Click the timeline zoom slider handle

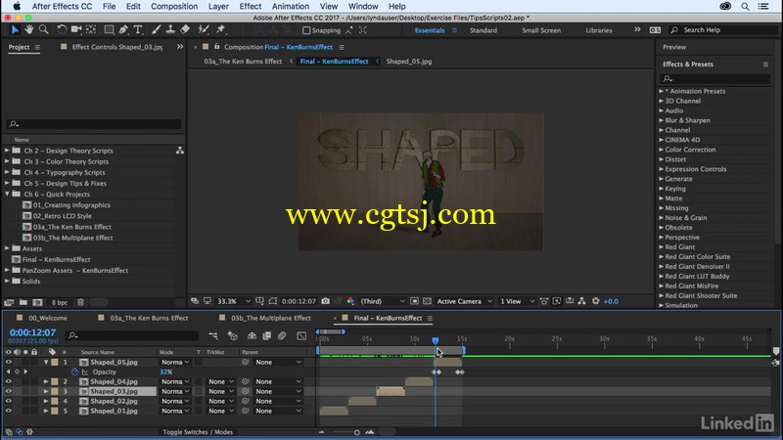[356, 432]
